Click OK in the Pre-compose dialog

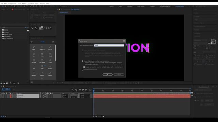click(108, 75)
